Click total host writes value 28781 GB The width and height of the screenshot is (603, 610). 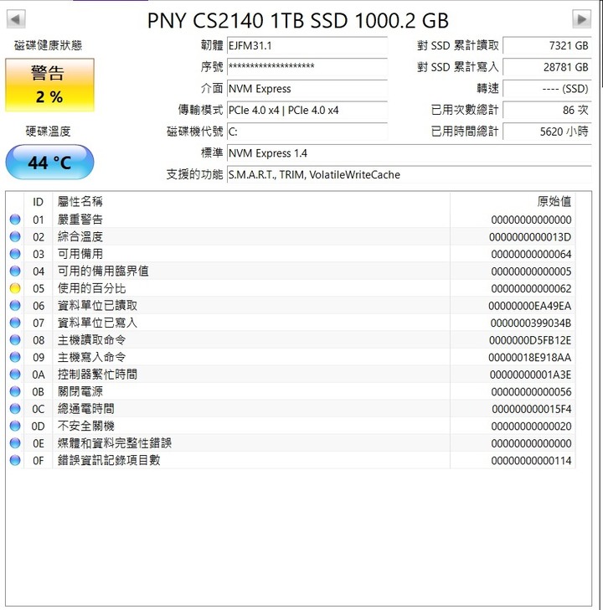[x=547, y=67]
